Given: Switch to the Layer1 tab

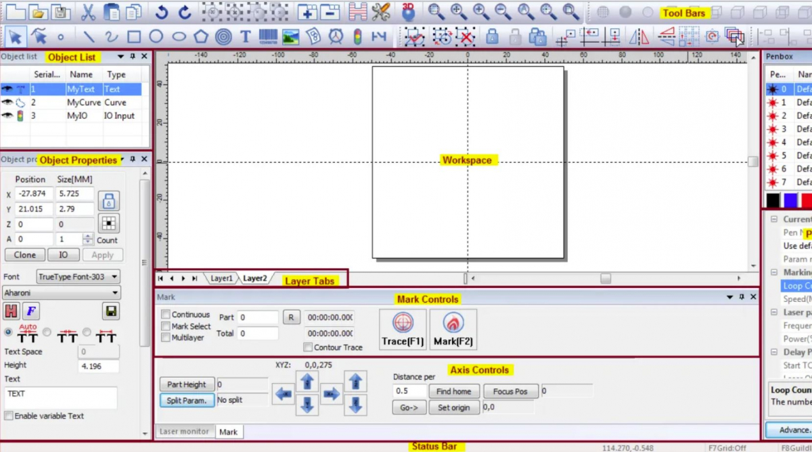Looking at the screenshot, I should (221, 278).
